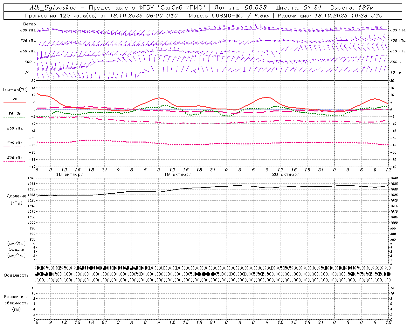Click the 700 гПа temperature legend dash-dot line
407x325 pixels.
click(14, 147)
